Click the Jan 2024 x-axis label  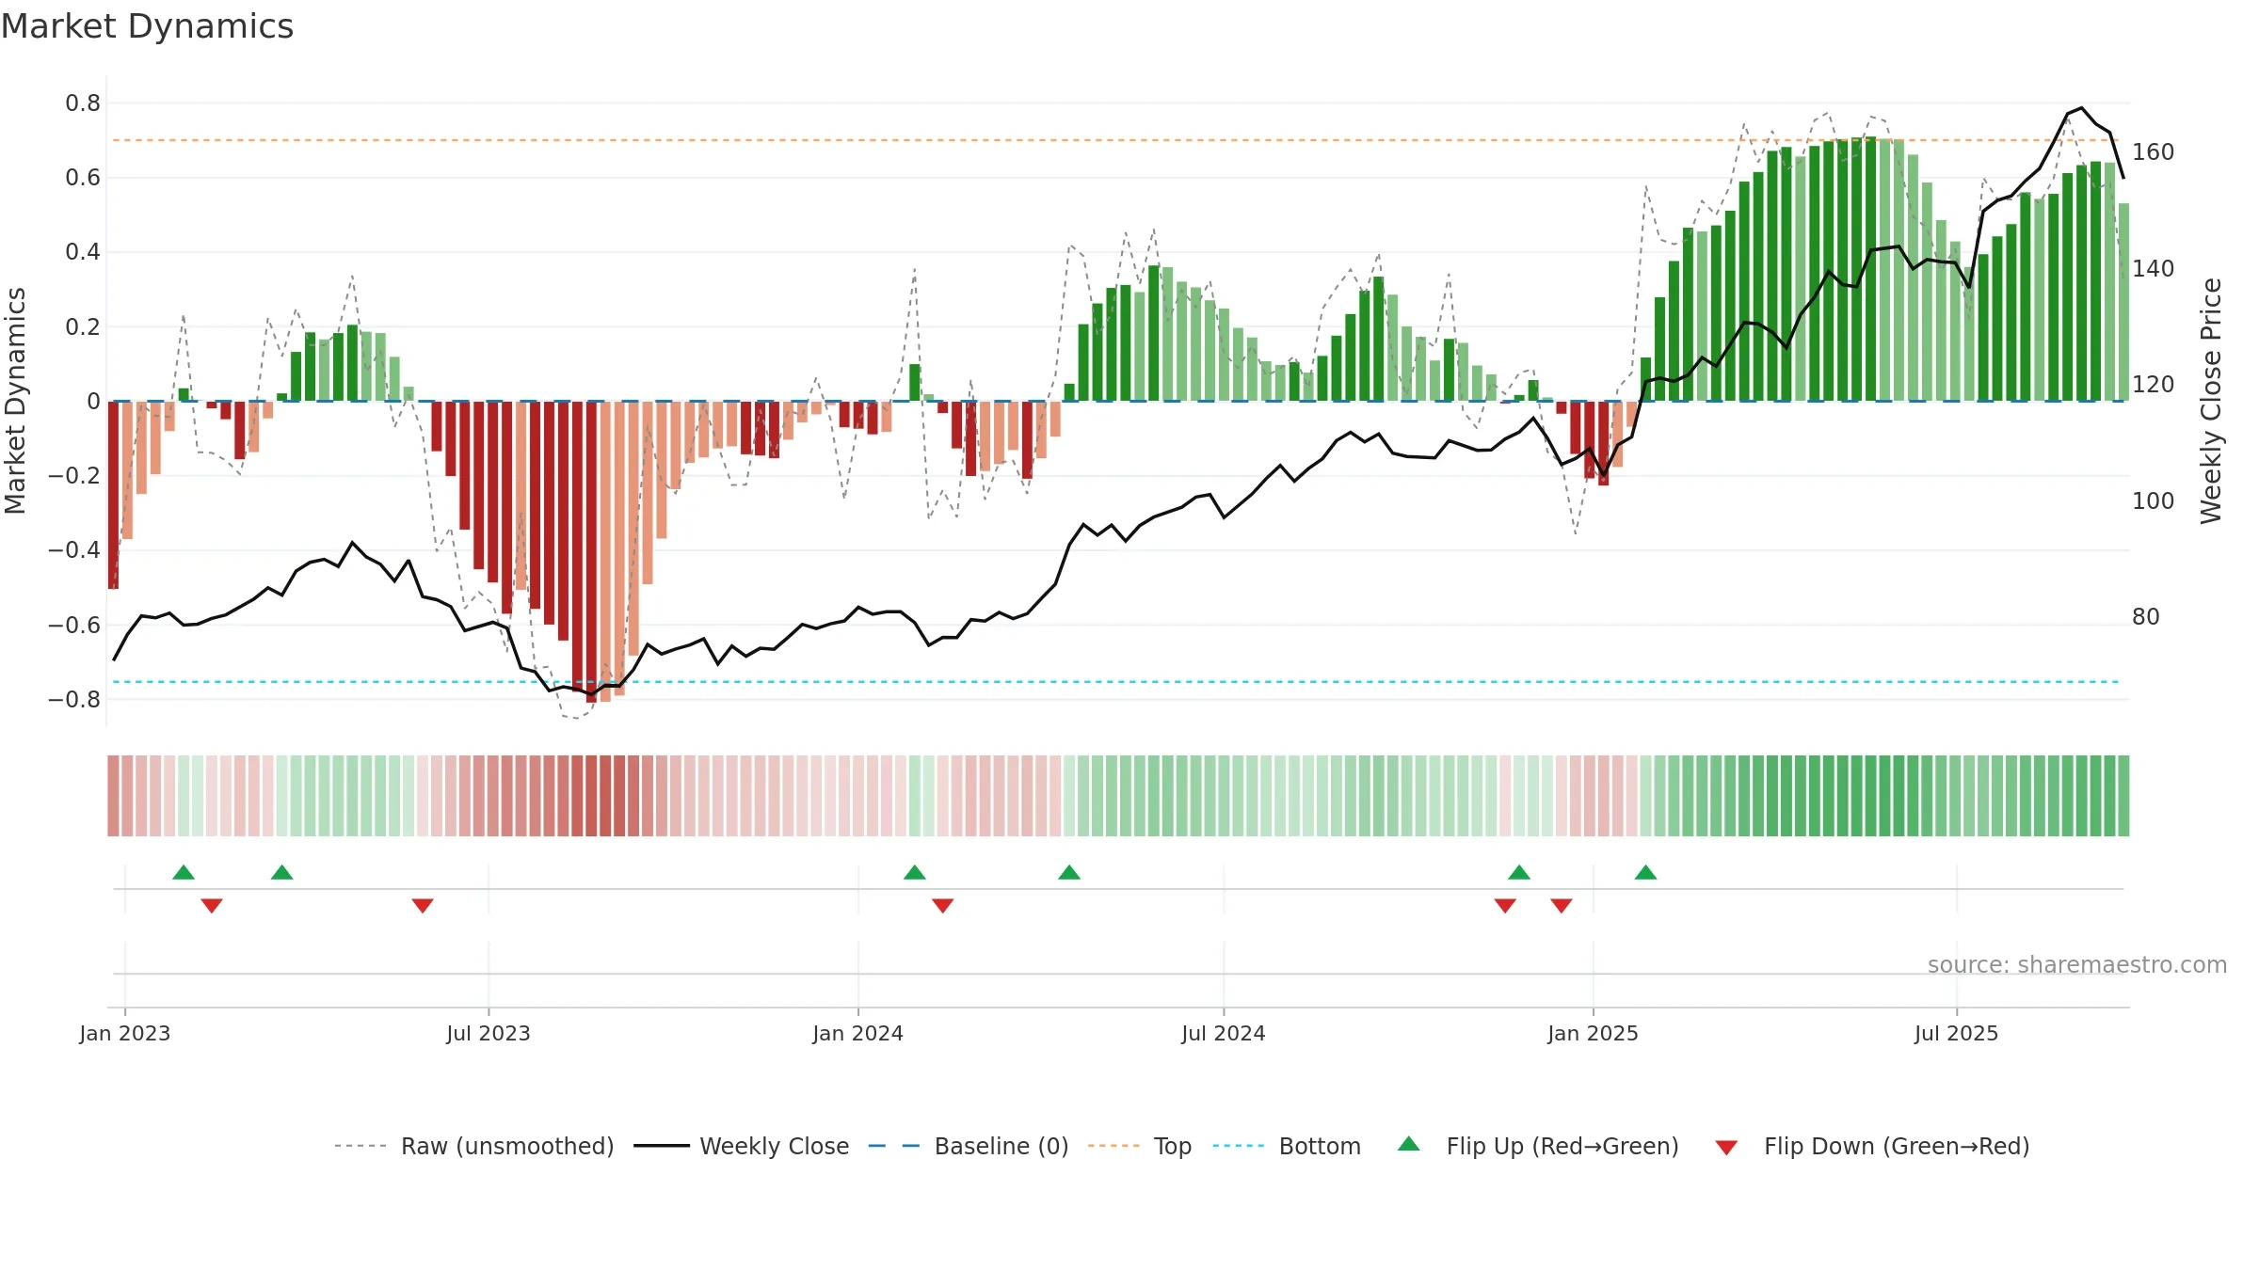click(x=858, y=1033)
